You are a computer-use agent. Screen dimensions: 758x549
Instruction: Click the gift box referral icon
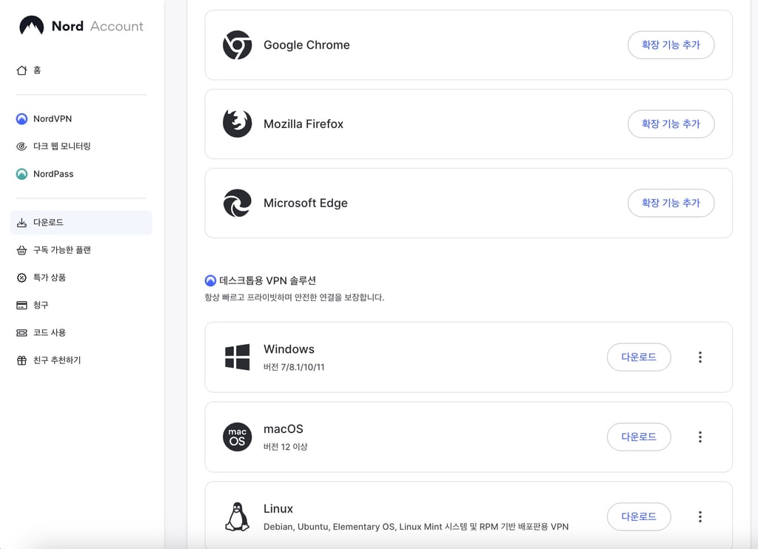coord(21,360)
